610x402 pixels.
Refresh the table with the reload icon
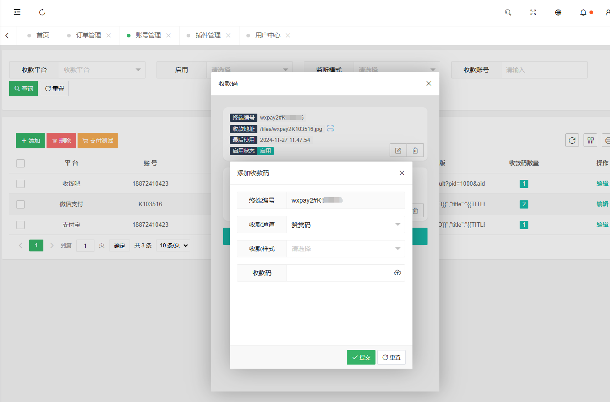[x=572, y=140]
